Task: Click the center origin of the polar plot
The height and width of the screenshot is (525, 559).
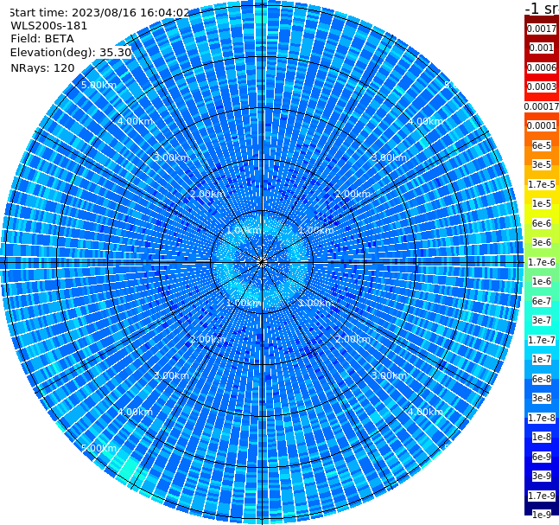Action: [x=262, y=263]
